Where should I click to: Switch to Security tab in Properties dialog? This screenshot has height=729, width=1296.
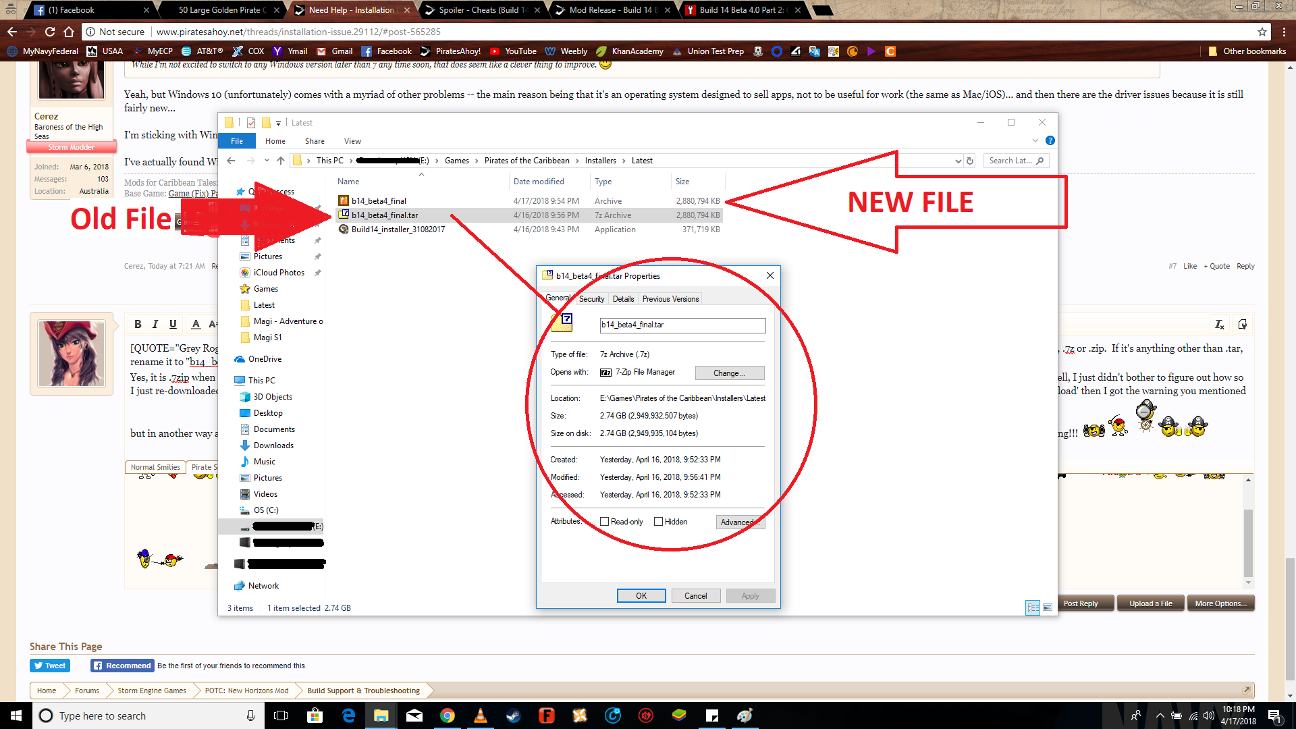592,299
